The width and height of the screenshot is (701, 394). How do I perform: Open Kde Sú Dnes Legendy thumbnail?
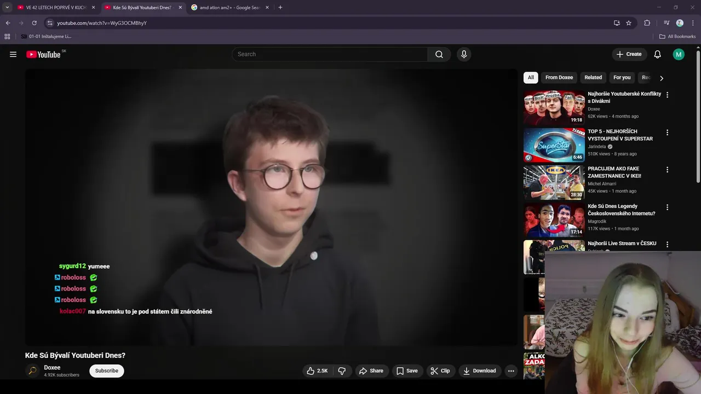point(554,220)
